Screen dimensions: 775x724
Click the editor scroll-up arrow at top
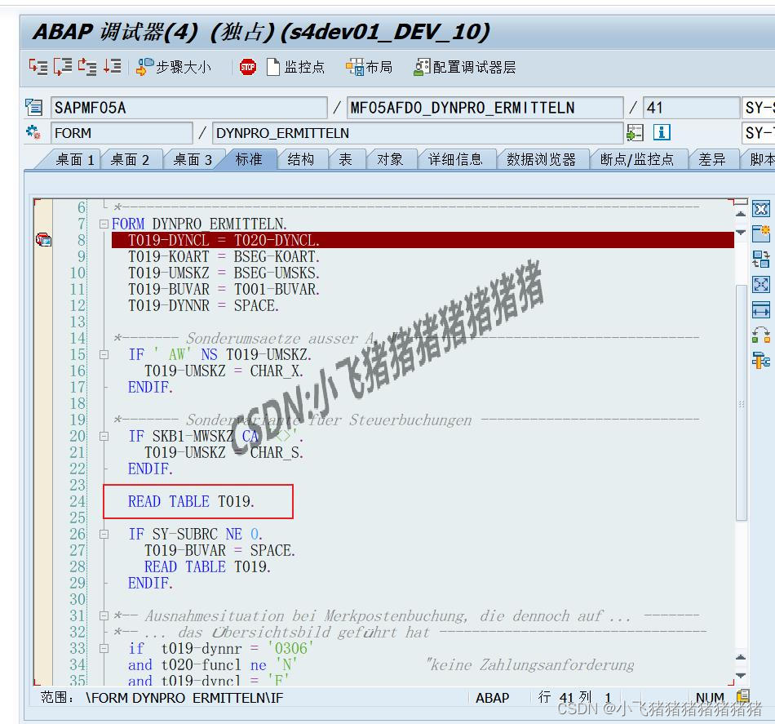(741, 214)
